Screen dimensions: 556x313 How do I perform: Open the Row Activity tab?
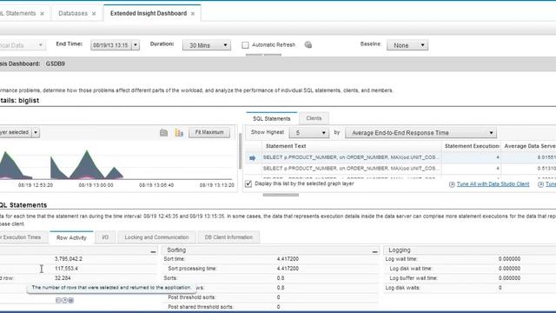pyautogui.click(x=71, y=237)
